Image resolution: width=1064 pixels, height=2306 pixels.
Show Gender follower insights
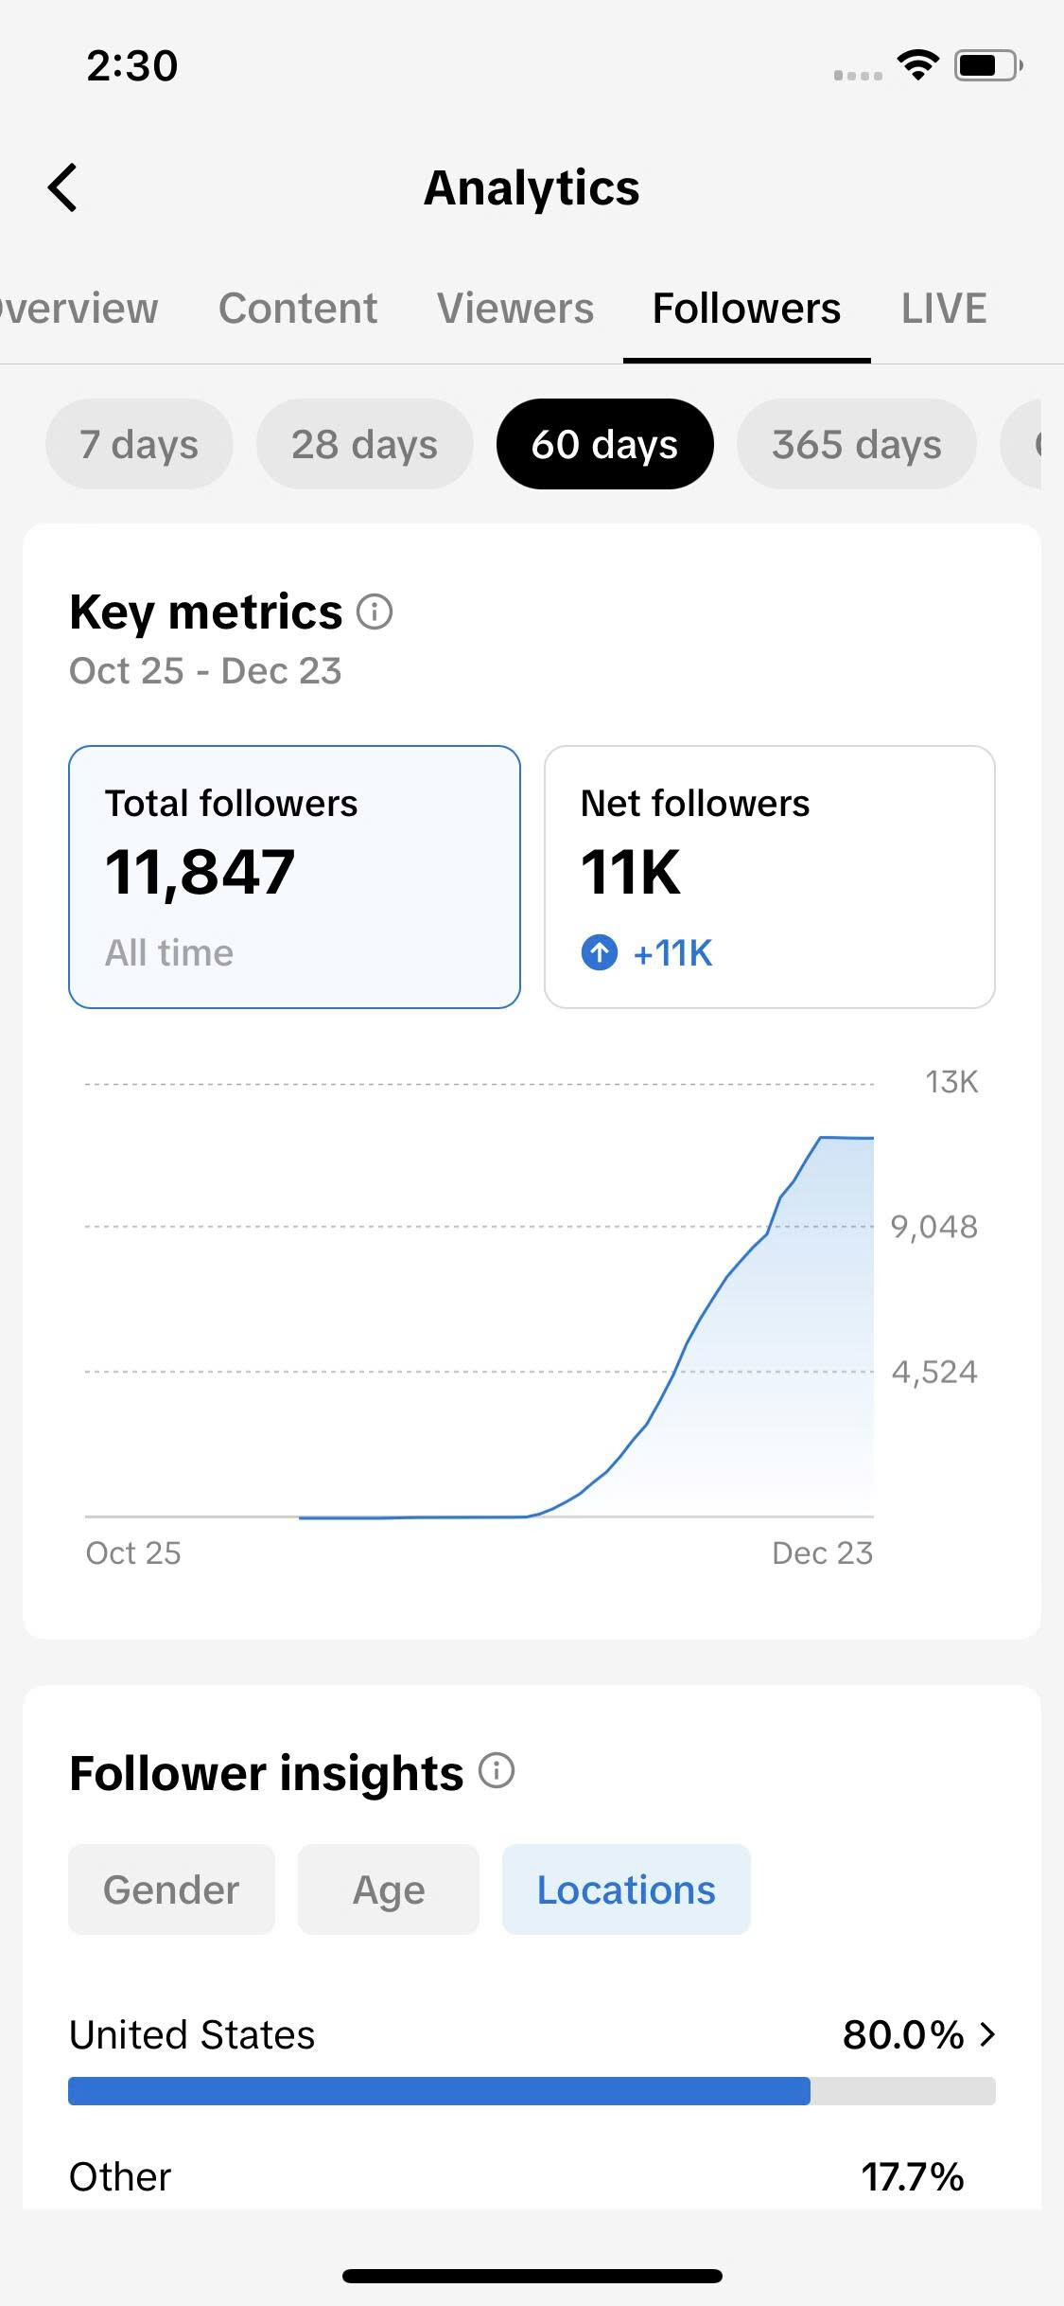171,1889
